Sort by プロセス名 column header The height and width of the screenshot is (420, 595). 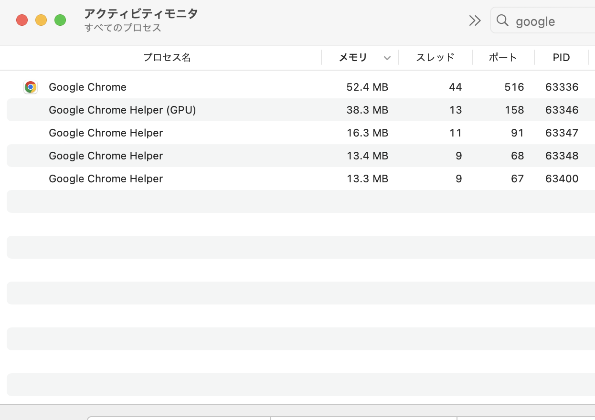[x=167, y=58]
